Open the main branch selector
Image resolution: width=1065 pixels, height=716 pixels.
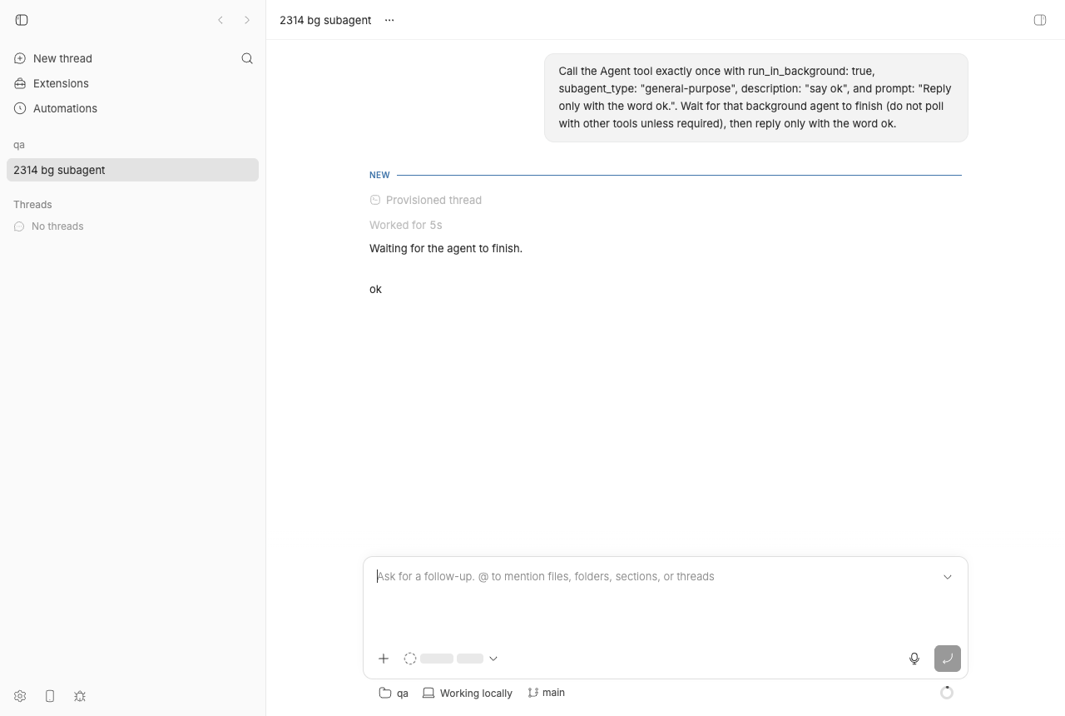pos(547,693)
